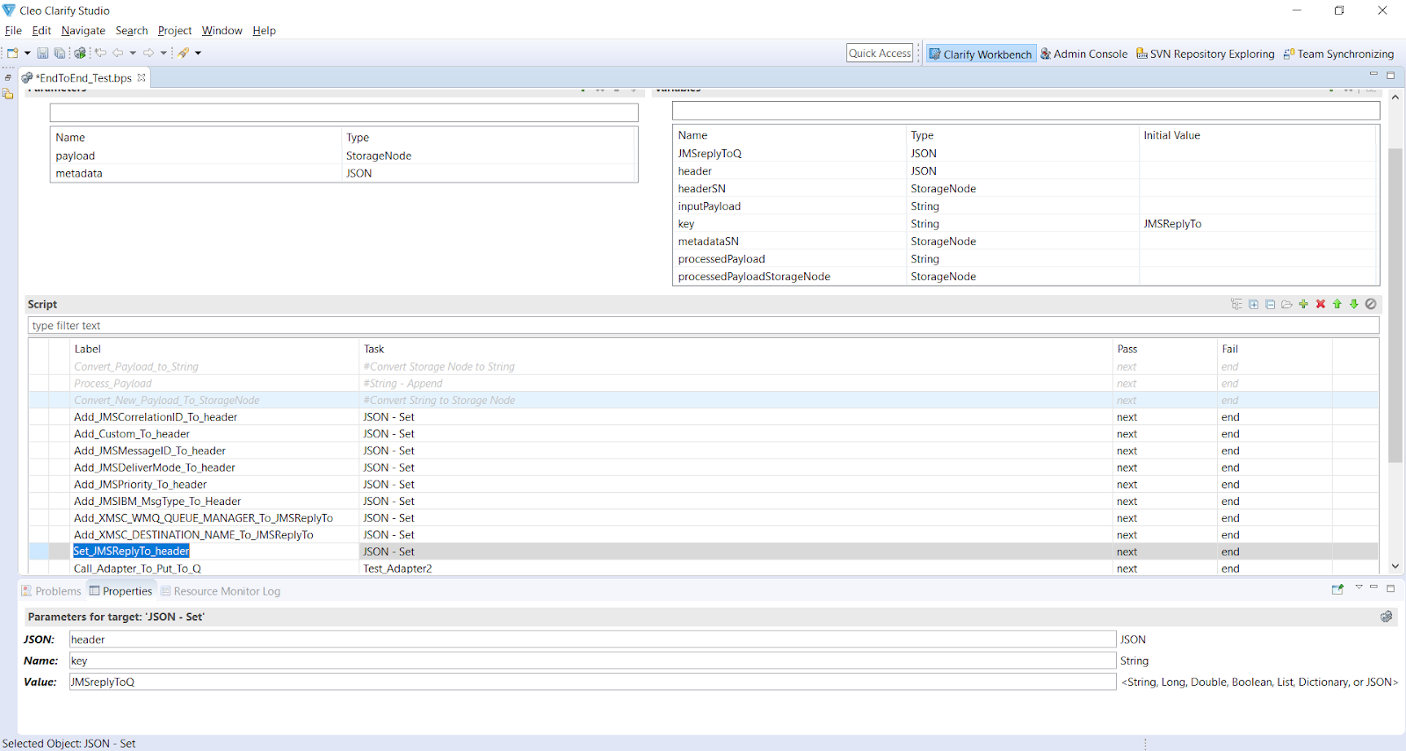Viewport: 1406px width, 751px height.
Task: Run the business process with gear-play icon
Action: [80, 54]
